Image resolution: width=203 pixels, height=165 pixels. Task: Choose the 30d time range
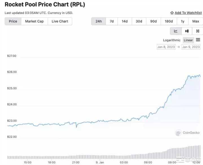click(139, 21)
